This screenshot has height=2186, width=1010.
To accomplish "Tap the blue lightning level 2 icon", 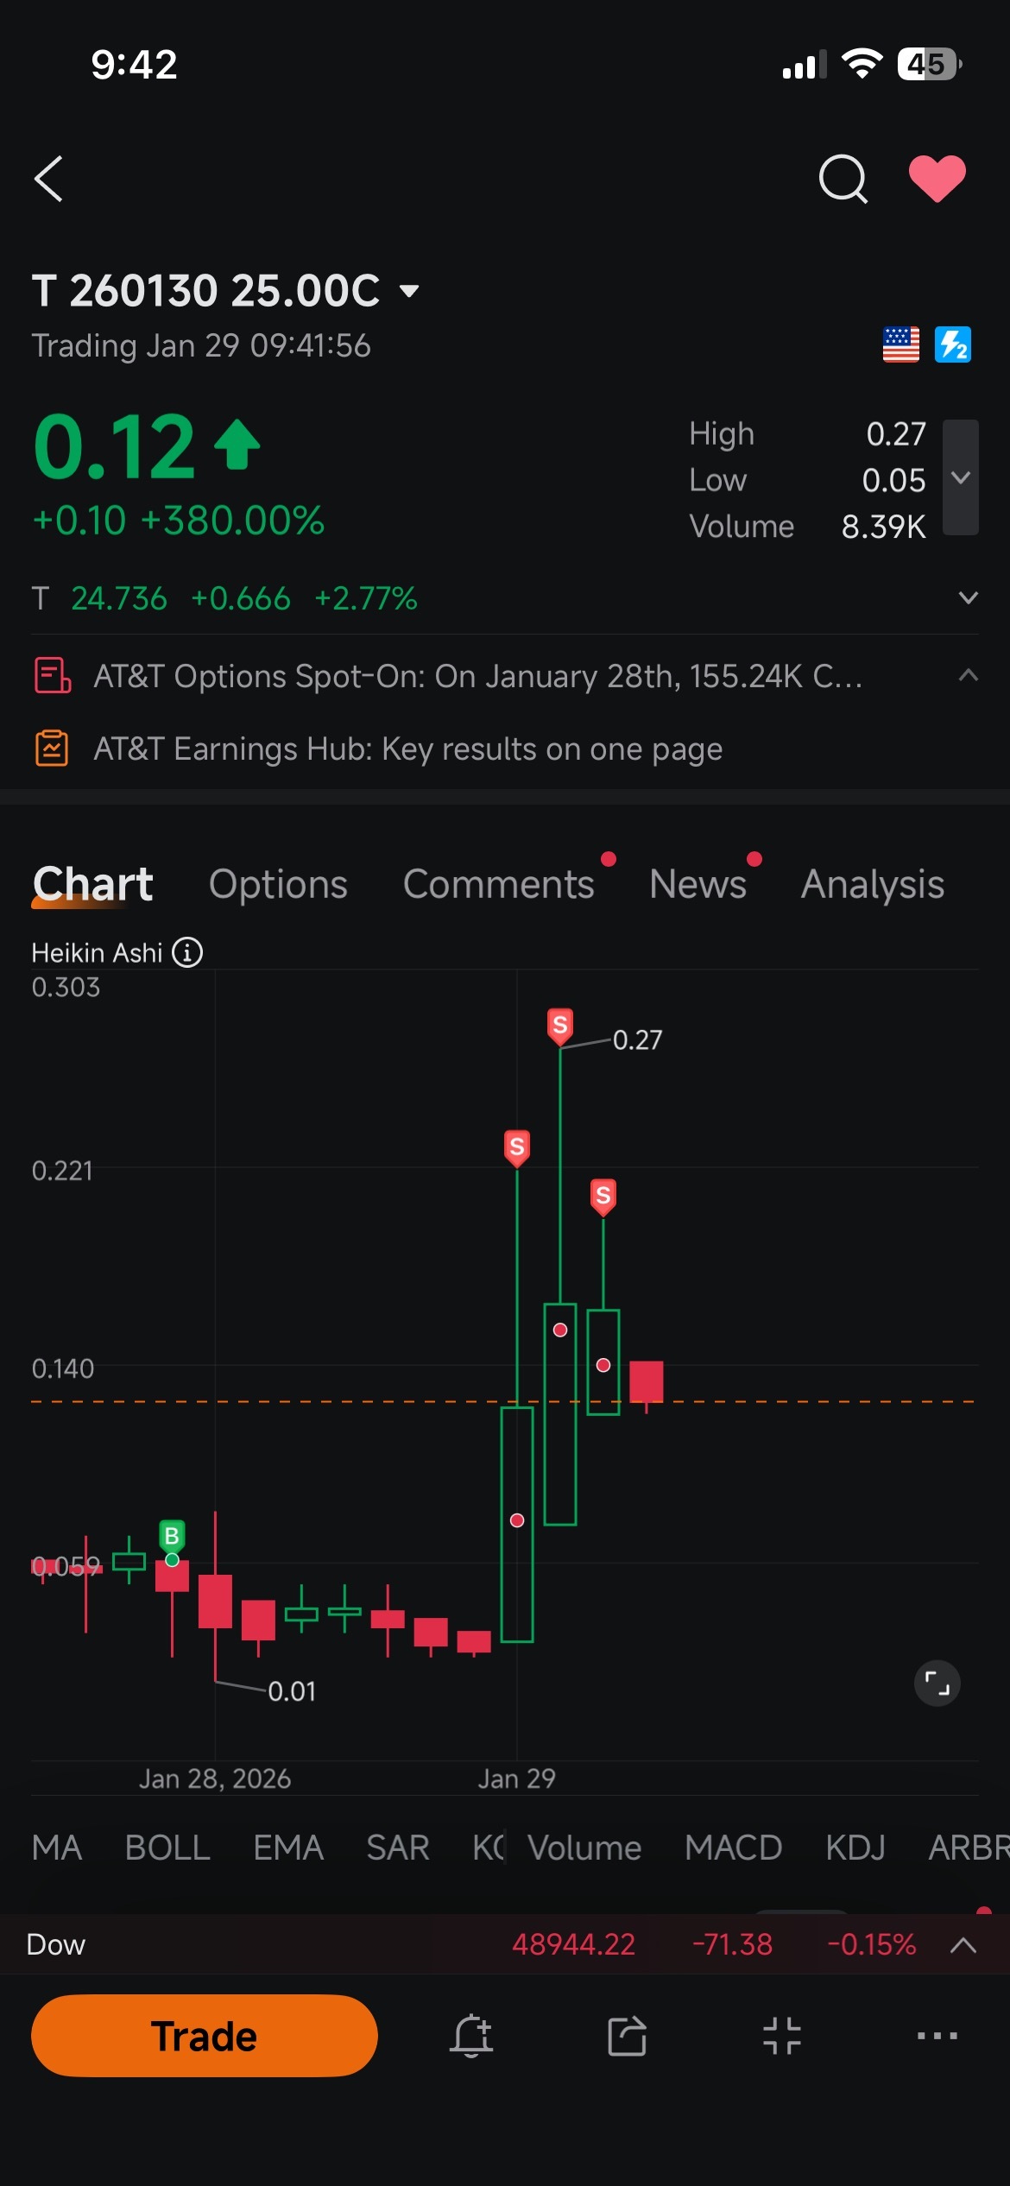I will (953, 345).
